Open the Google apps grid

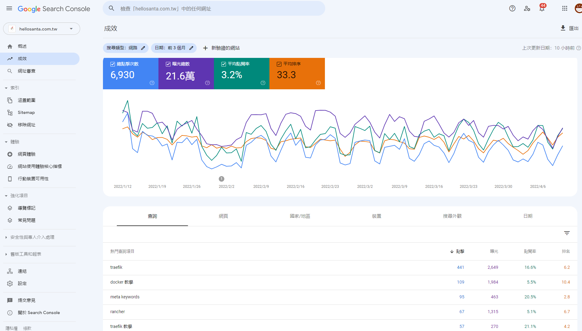click(x=565, y=9)
